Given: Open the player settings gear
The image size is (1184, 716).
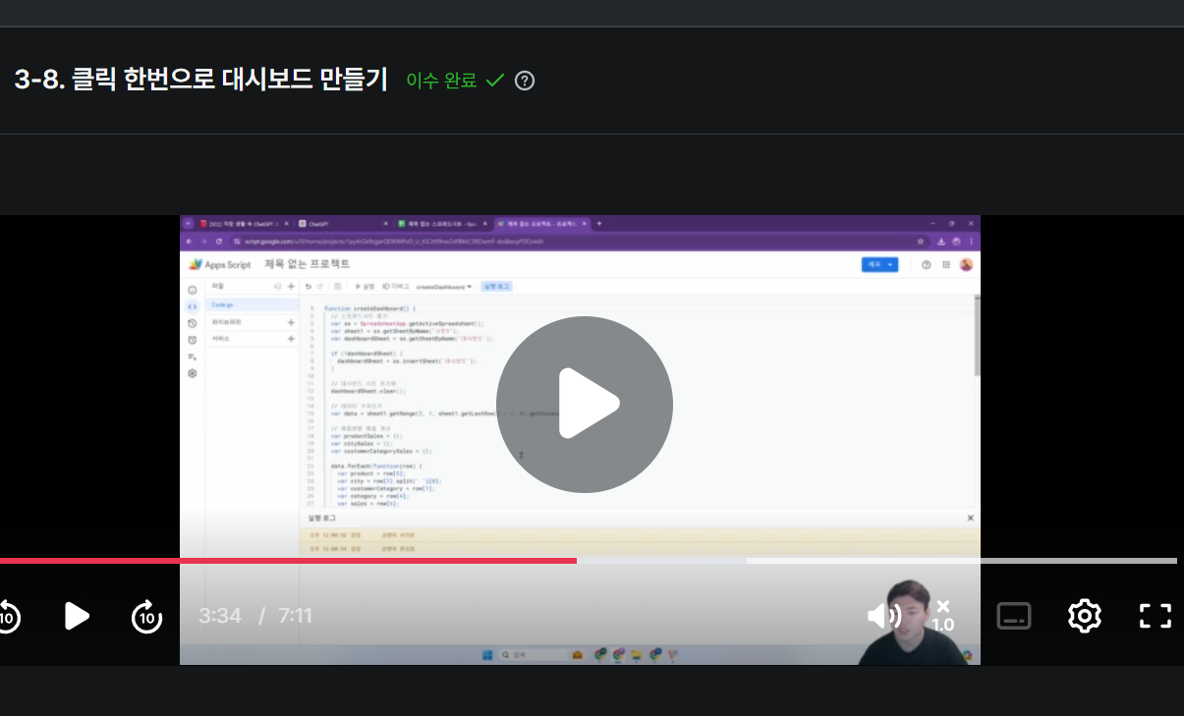Looking at the screenshot, I should point(1084,616).
